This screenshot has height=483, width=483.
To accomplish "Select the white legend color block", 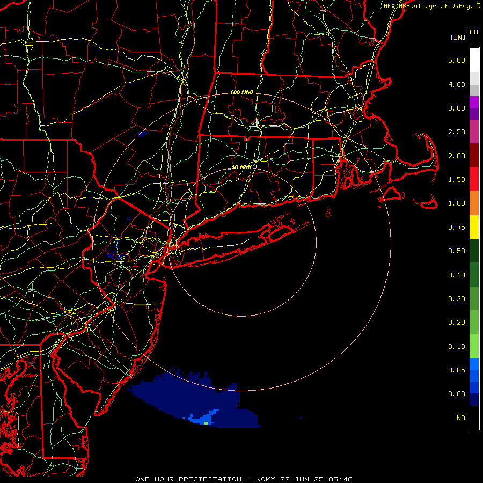I will click(x=474, y=60).
